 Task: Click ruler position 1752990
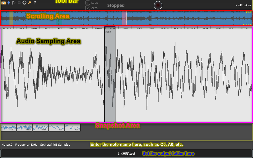click(165, 28)
